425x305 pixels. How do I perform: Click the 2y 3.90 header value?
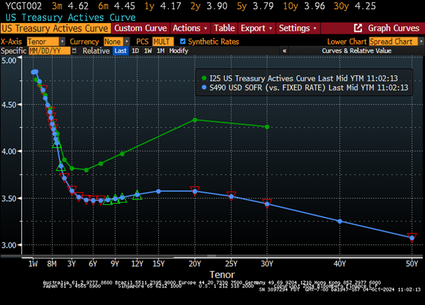(208, 6)
